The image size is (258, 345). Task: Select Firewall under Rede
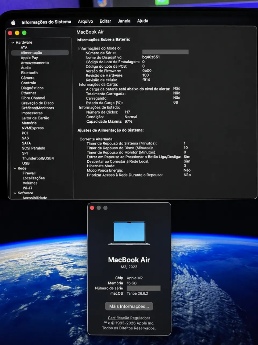(x=29, y=173)
